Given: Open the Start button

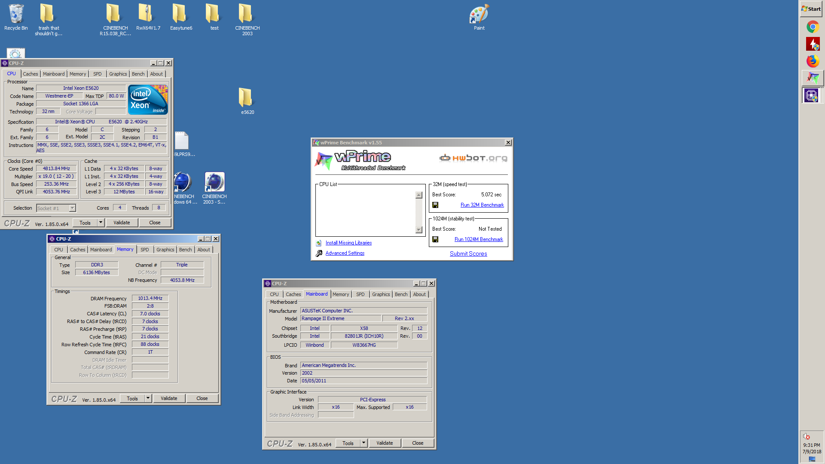Looking at the screenshot, I should point(811,9).
